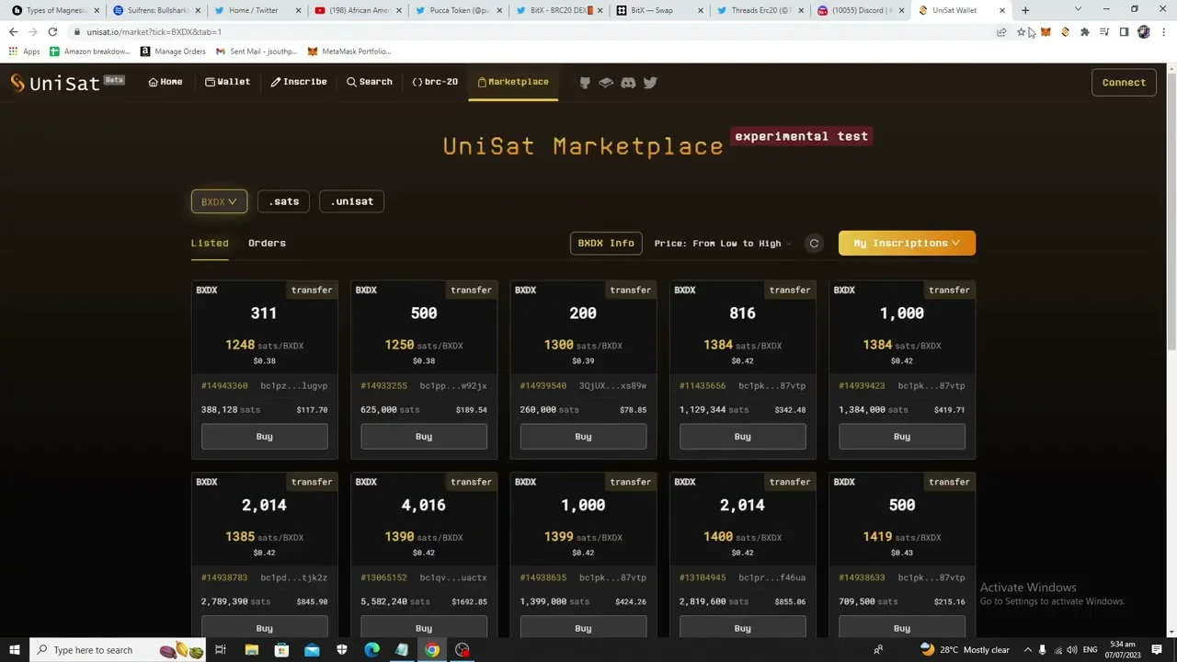
Task: Open the MetaMask fox extension
Action: 1046,32
